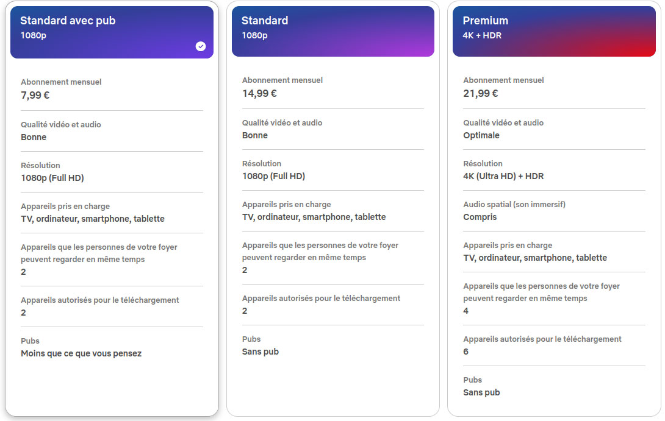
Task: Click the selected checkmark on Standard avec pub
Action: [201, 46]
